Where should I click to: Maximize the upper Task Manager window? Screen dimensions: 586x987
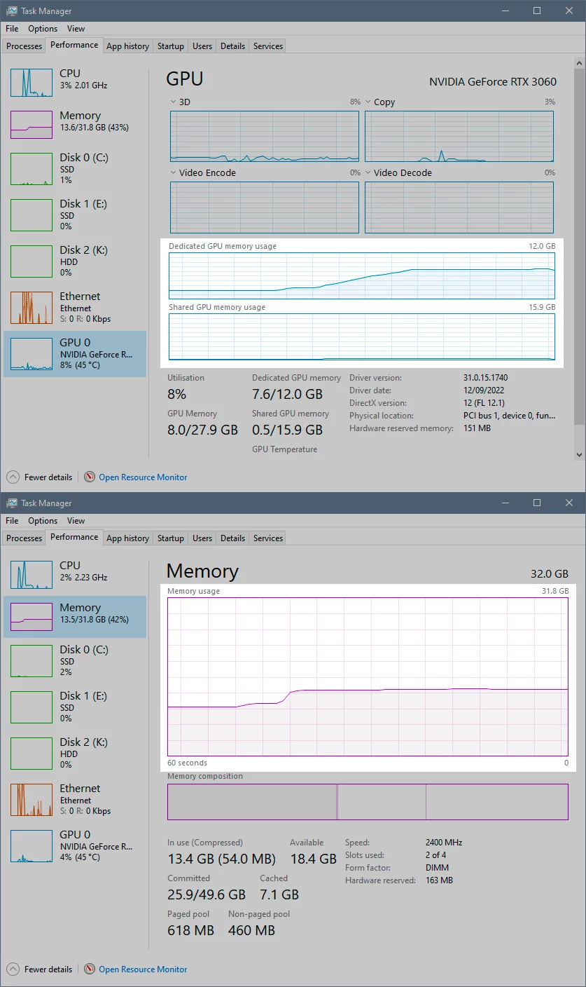[x=537, y=11]
